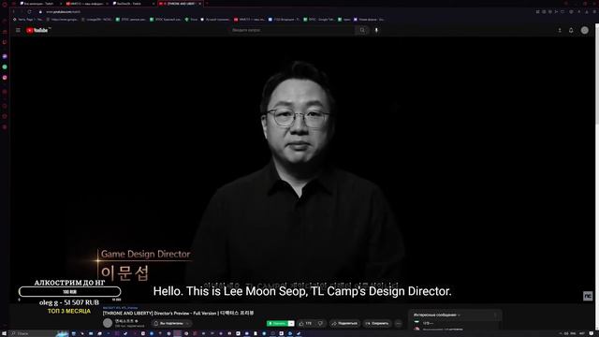This screenshot has height=337, width=599.
Task: Open the first green spreadsheet bookmark
Action: (x=131, y=19)
